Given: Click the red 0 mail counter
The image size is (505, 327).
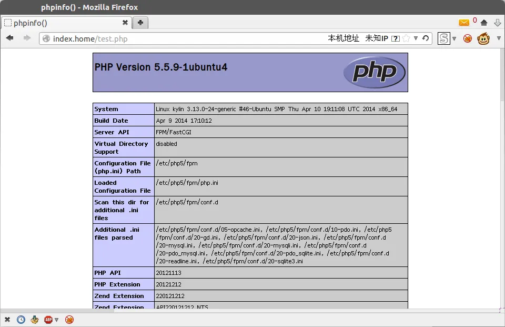Looking at the screenshot, I should tap(474, 21).
